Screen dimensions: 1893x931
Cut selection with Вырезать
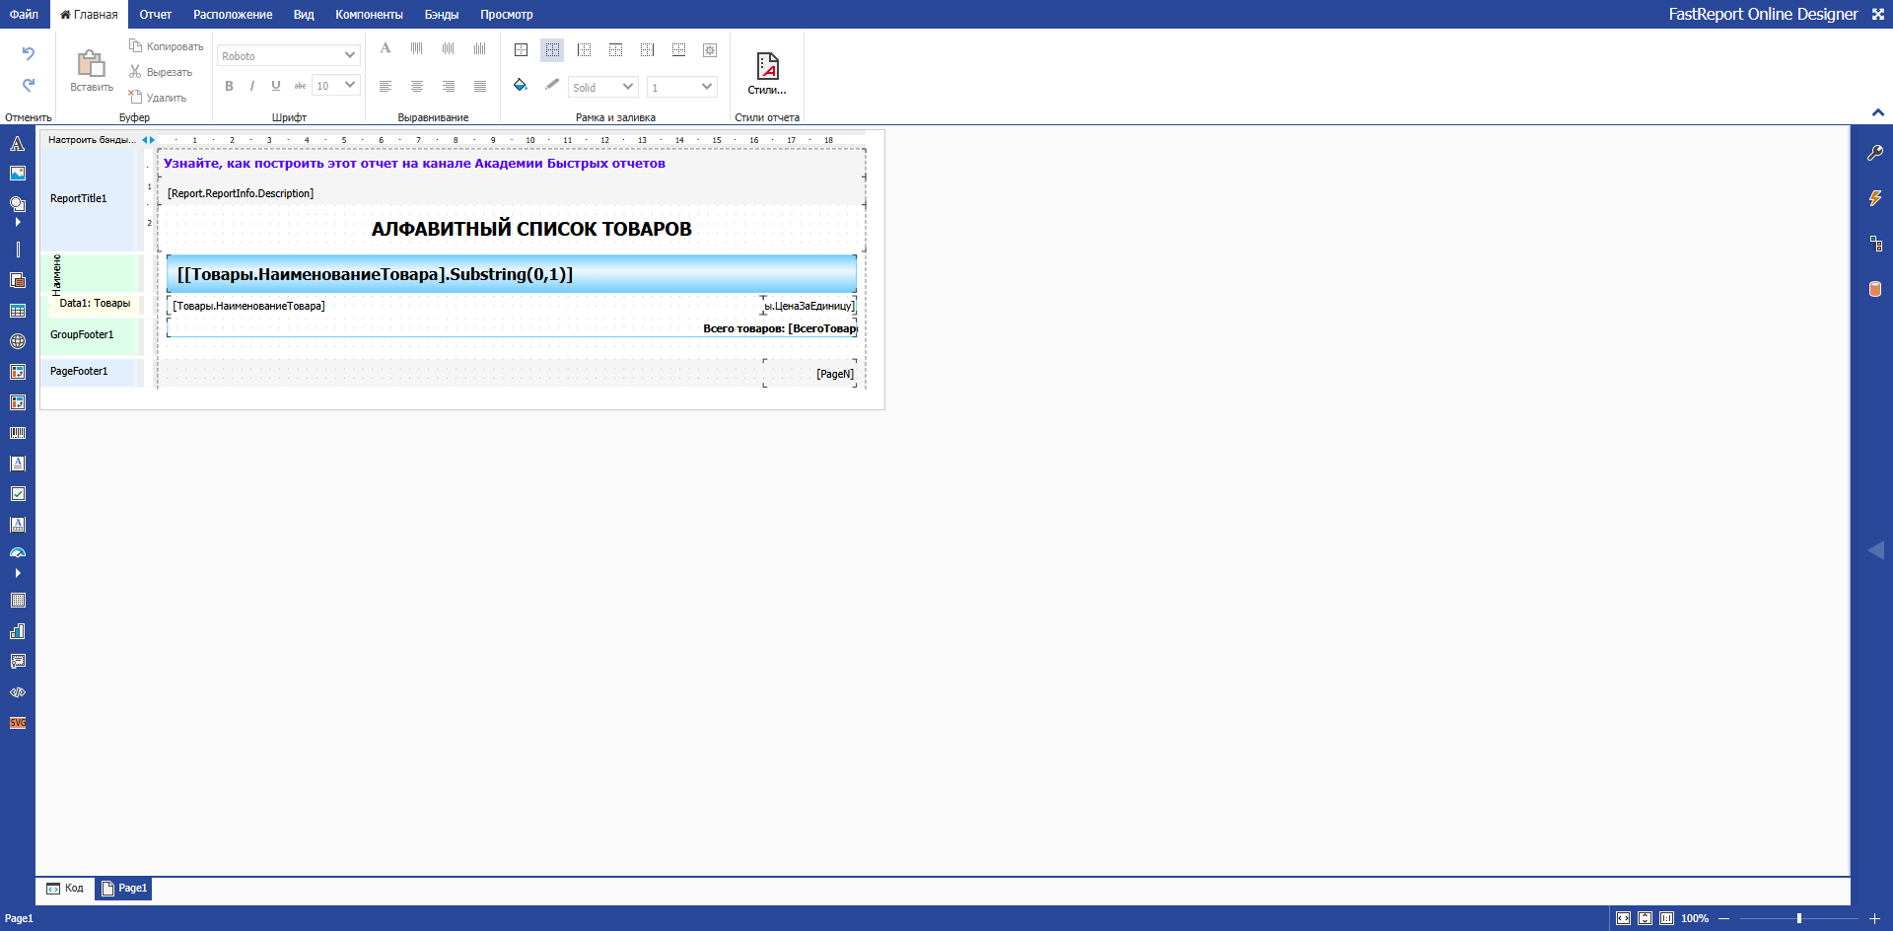pyautogui.click(x=161, y=72)
